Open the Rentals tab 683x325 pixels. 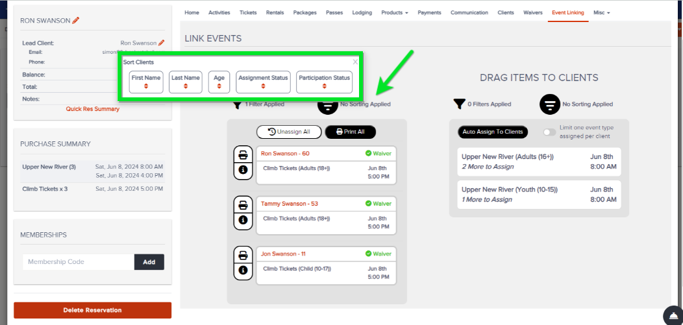[275, 12]
